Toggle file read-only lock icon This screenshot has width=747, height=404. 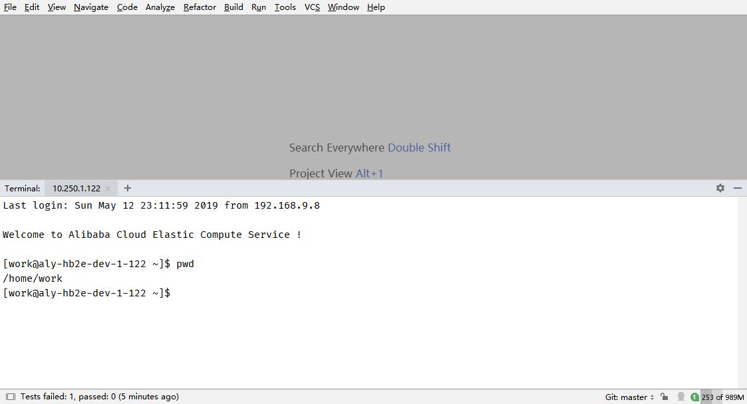pos(665,397)
